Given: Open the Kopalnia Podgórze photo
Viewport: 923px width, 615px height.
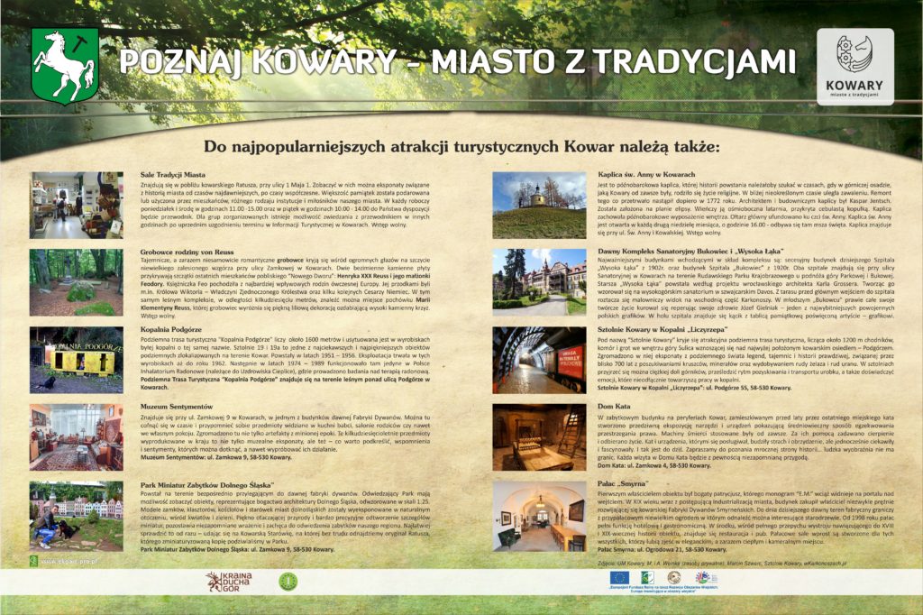Looking at the screenshot, I should [76, 360].
